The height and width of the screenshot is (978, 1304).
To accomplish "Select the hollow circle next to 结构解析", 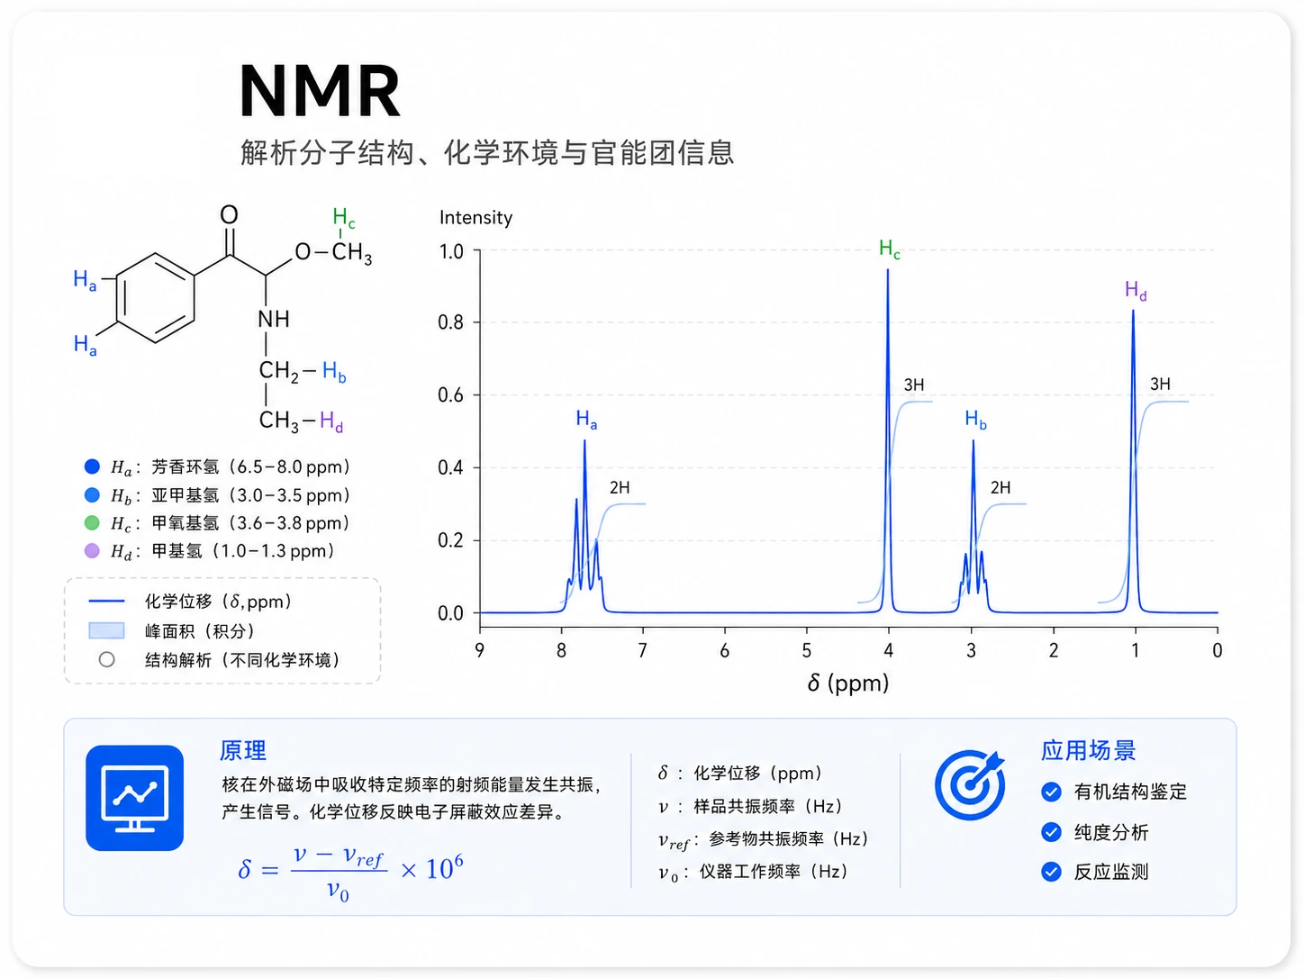I will [x=106, y=659].
